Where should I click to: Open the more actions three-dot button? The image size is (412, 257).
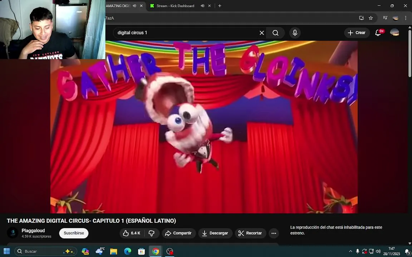click(274, 233)
